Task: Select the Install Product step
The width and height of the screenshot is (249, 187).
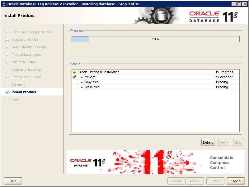Action: pyautogui.click(x=24, y=92)
